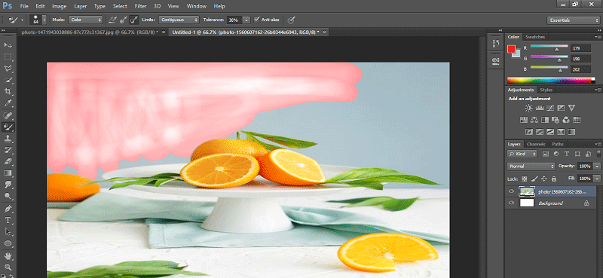The height and width of the screenshot is (278, 603).
Task: Open the Essentials workspace dropdown
Action: [x=573, y=20]
